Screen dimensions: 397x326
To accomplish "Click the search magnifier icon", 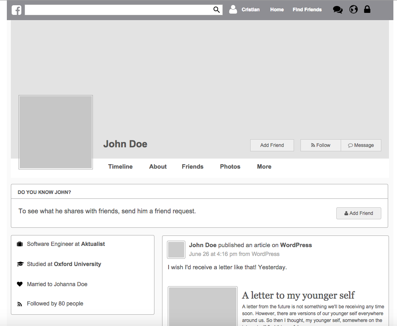I will click(x=216, y=10).
